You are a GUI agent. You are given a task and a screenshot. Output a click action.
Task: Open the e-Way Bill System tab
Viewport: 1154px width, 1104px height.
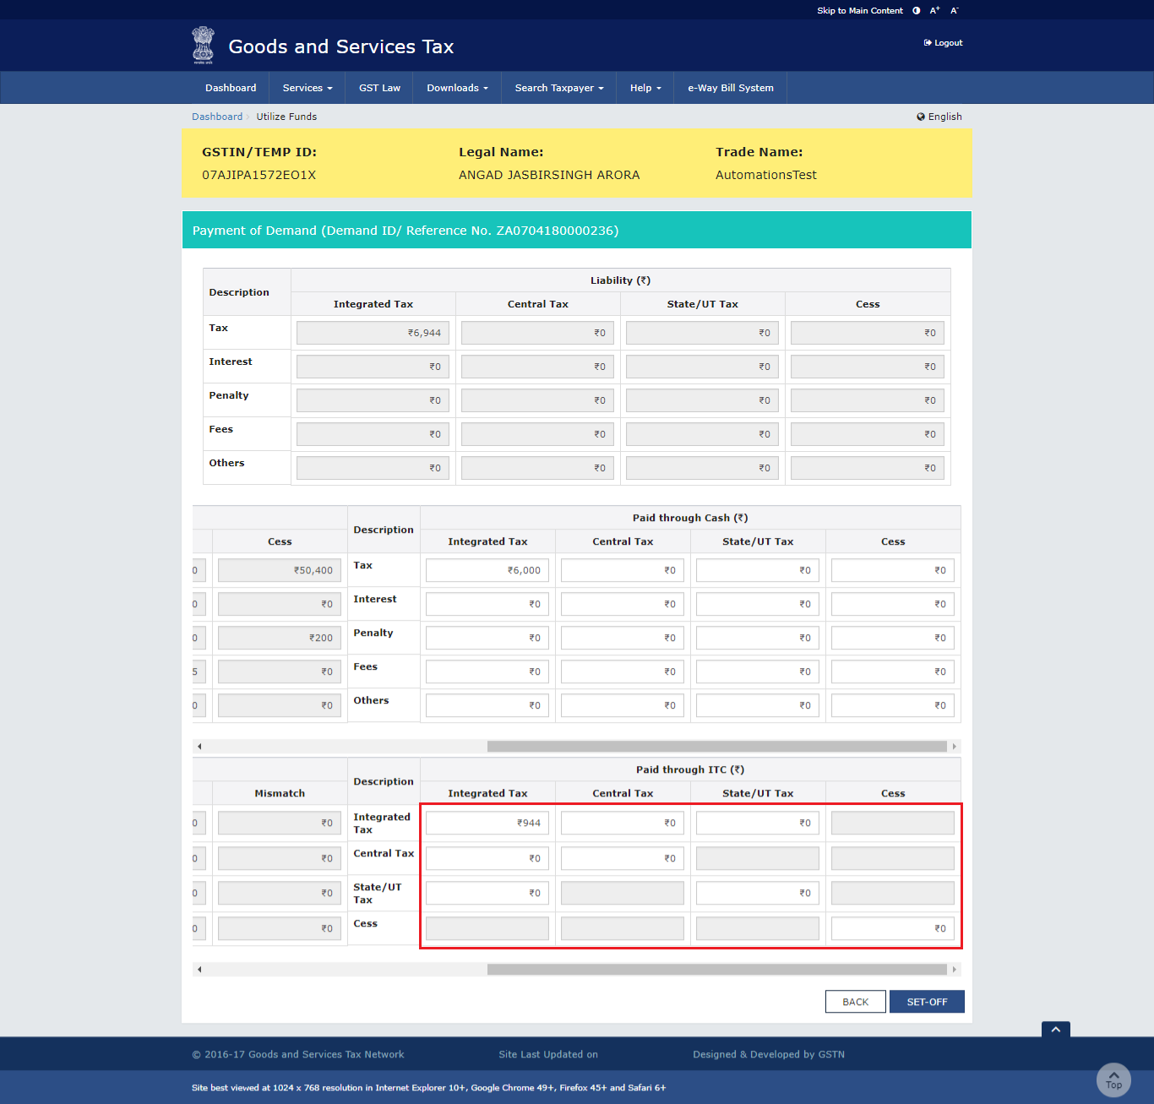tap(730, 88)
